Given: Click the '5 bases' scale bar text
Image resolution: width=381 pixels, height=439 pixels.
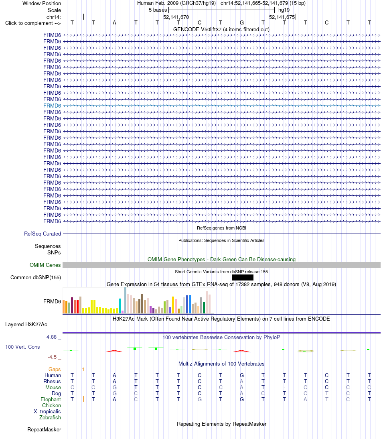Looking at the screenshot, I should [x=158, y=10].
